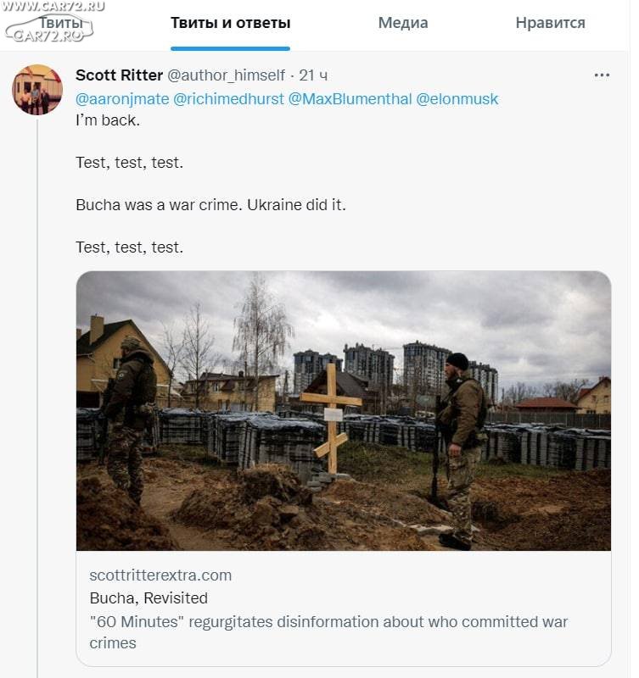
Task: Open the @richimedhurst mention
Action: click(x=228, y=99)
